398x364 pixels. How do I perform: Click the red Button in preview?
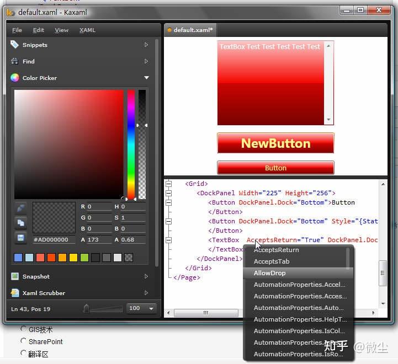[x=275, y=168]
